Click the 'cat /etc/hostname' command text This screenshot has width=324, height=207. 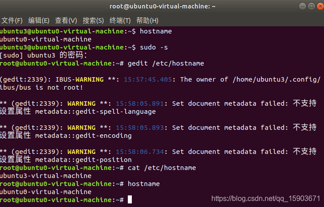pyautogui.click(x=162, y=168)
